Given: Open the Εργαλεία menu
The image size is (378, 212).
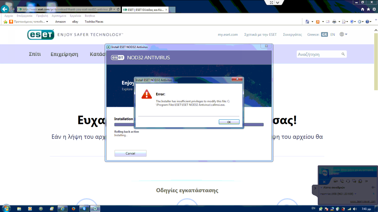Looking at the screenshot, I should (x=75, y=16).
